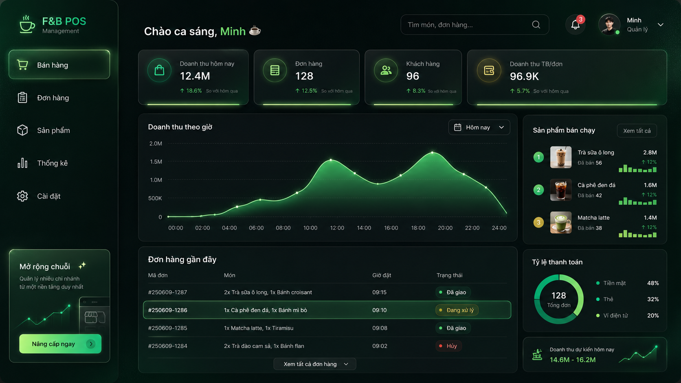Click the Mã đơn column header

coord(158,275)
